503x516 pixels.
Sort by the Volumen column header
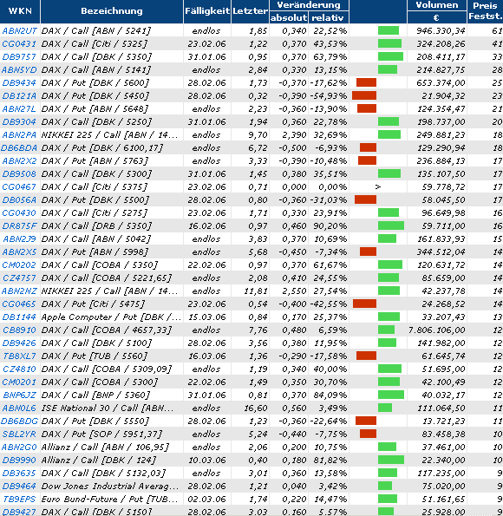[437, 5]
